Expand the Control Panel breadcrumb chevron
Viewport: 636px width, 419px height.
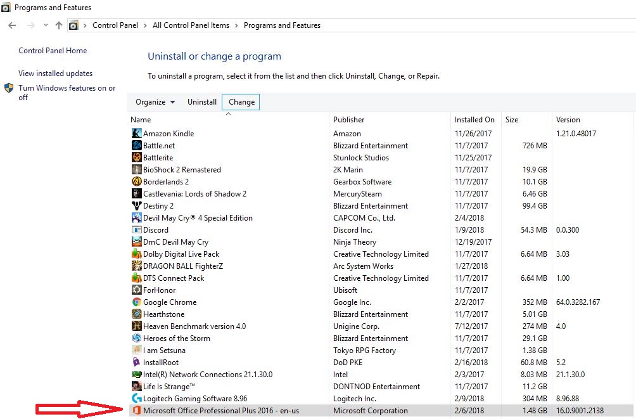pos(145,25)
